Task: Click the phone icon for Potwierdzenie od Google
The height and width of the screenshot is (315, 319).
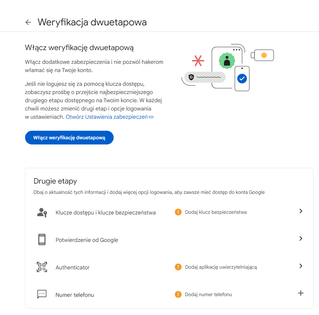Action: tap(42, 240)
